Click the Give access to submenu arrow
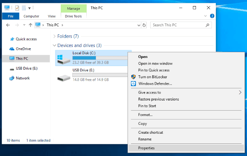Screen dimensions: 247x156 240,92
